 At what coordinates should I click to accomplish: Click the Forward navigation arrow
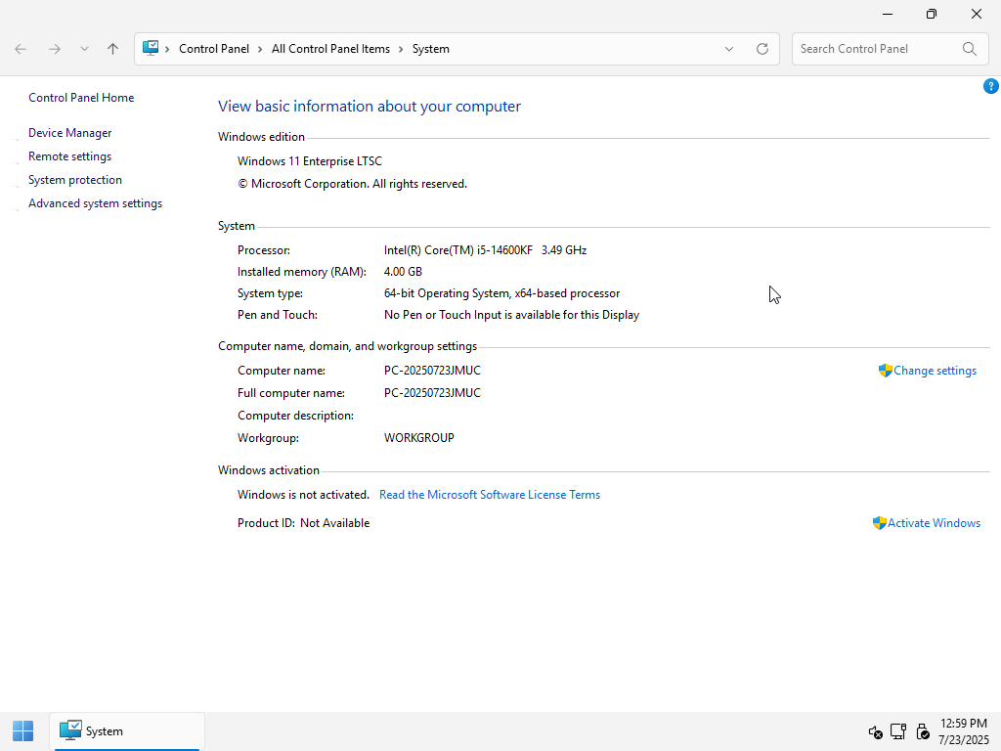[x=55, y=49]
